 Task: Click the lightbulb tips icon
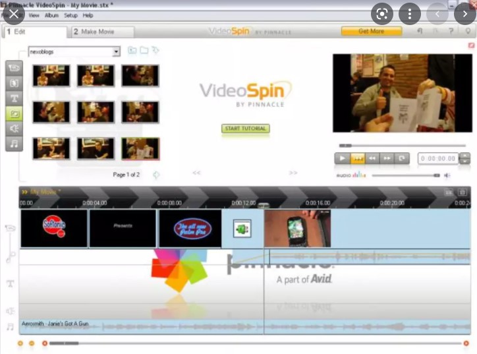pyautogui.click(x=468, y=31)
